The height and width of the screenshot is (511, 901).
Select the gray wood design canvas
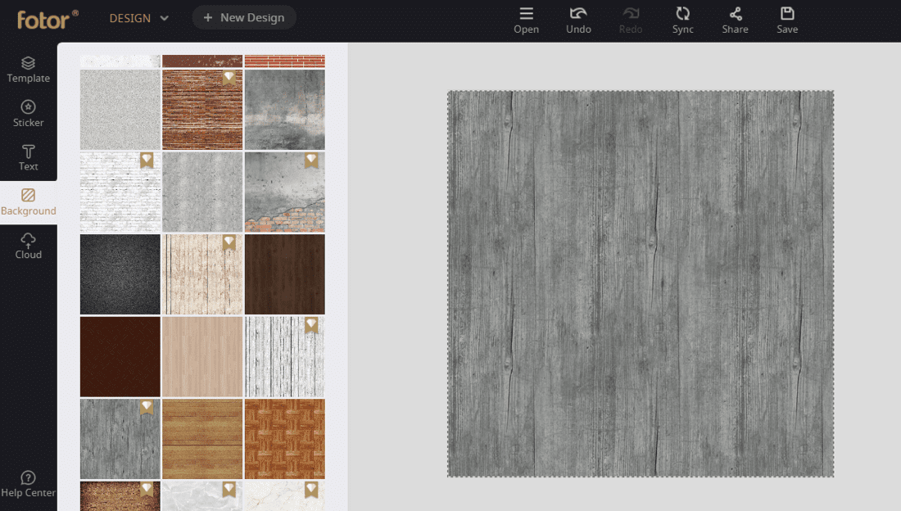click(x=641, y=283)
